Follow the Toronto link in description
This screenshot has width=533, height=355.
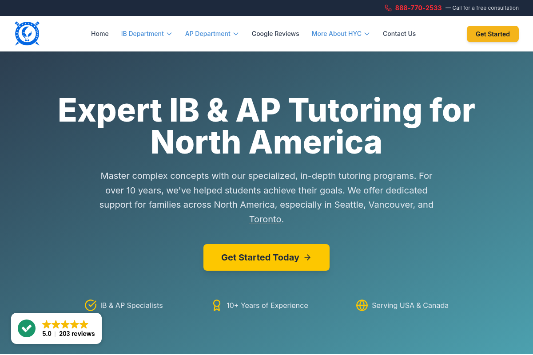point(265,219)
